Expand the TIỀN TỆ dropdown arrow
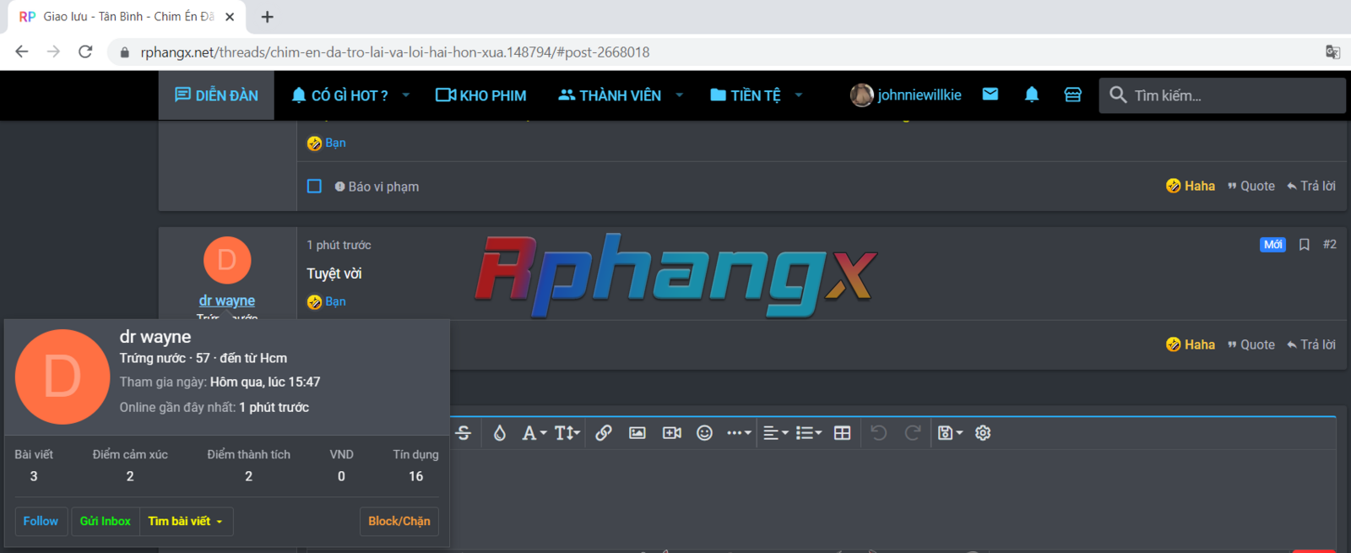 coord(798,95)
